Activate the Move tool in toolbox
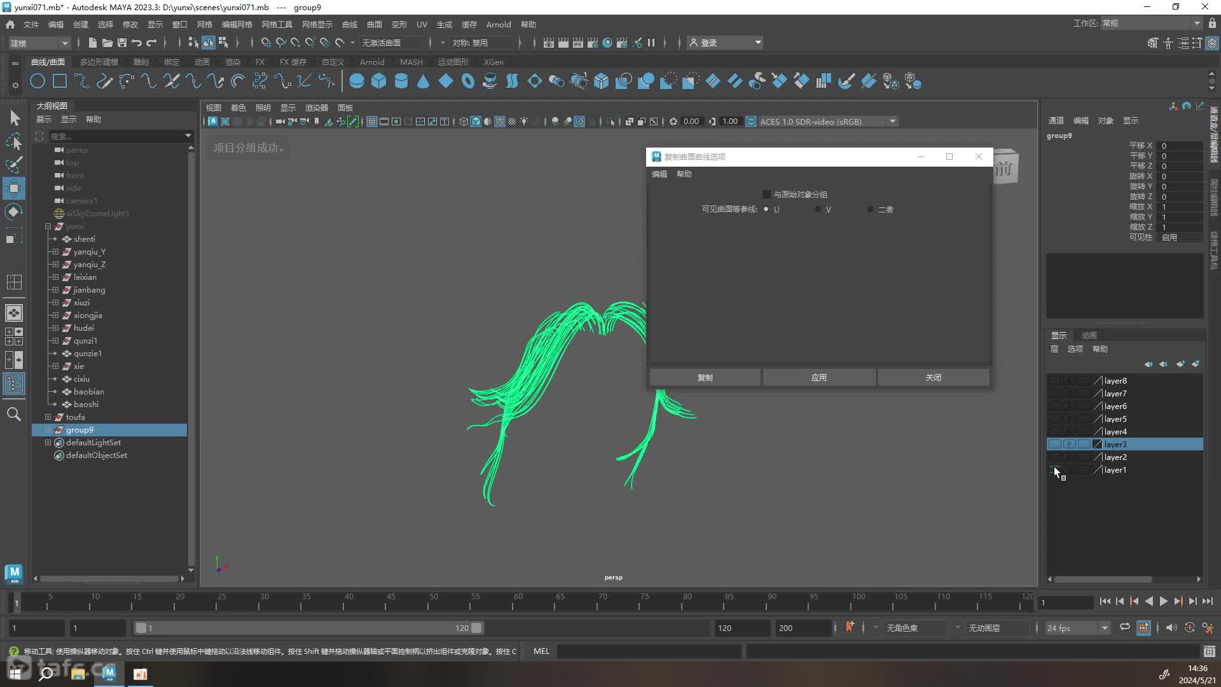This screenshot has width=1221, height=687. (14, 188)
